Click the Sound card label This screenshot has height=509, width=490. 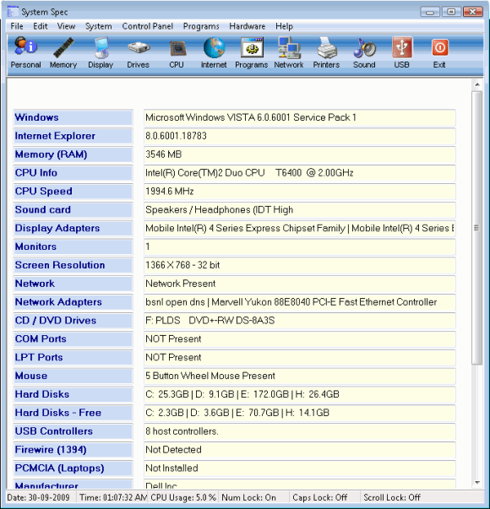(x=73, y=209)
